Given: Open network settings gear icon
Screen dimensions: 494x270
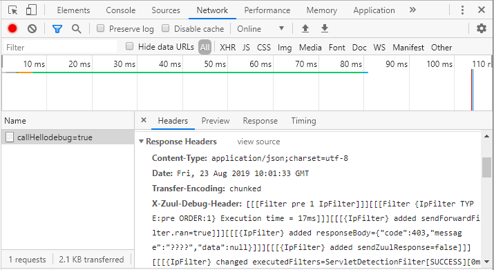Looking at the screenshot, I should click(x=481, y=29).
